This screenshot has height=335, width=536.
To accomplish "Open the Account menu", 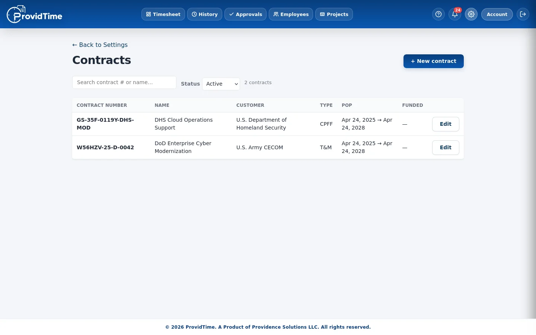I will pyautogui.click(x=497, y=14).
